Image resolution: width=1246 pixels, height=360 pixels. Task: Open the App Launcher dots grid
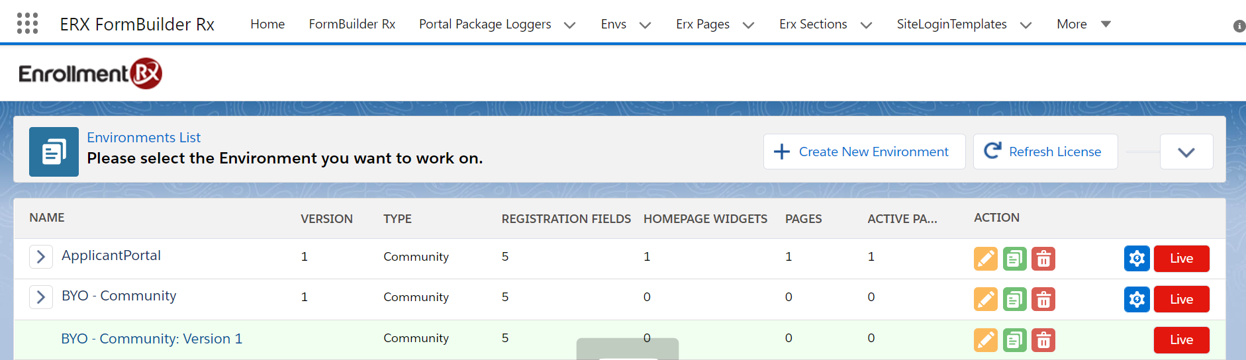coord(27,23)
